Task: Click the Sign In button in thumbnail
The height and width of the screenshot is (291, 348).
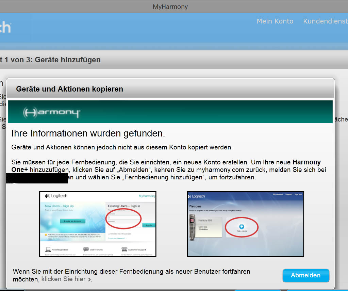Action: click(x=149, y=225)
